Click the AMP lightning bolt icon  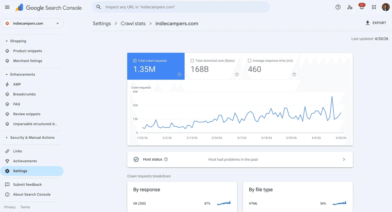click(x=7, y=84)
